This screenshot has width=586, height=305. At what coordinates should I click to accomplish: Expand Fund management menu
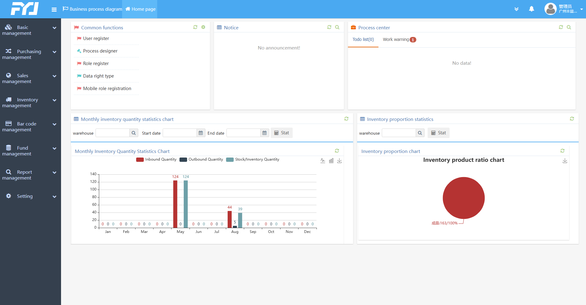point(31,151)
